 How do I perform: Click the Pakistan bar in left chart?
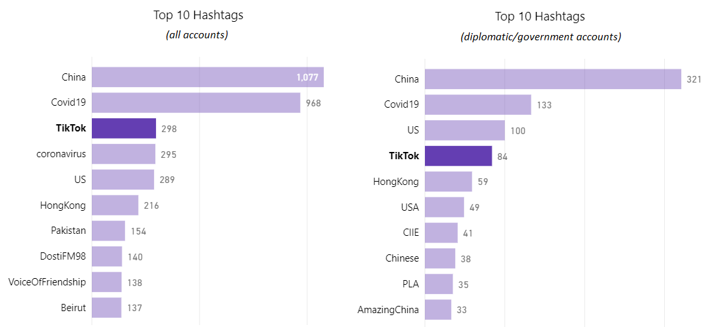(x=108, y=231)
